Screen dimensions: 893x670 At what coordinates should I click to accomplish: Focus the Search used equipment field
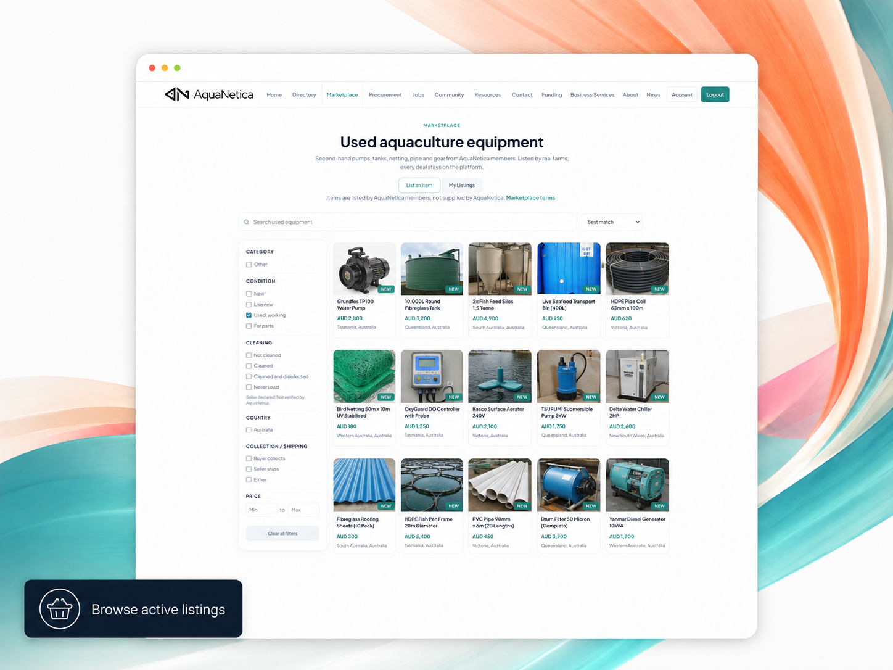point(408,222)
